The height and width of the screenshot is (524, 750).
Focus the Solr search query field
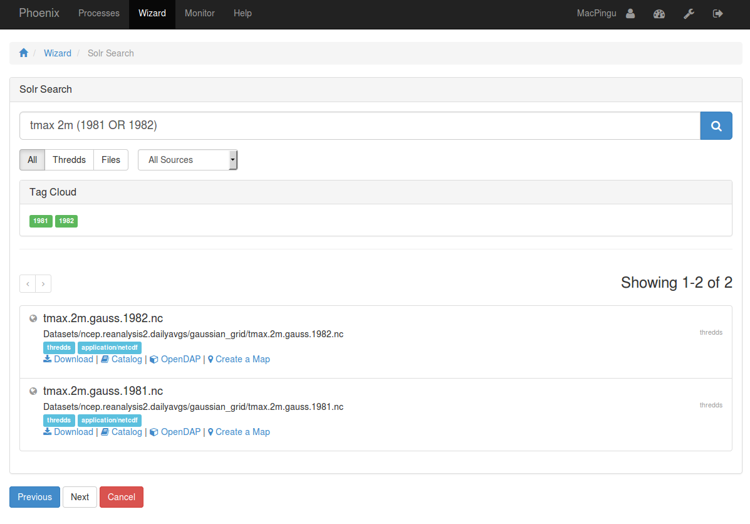(360, 126)
